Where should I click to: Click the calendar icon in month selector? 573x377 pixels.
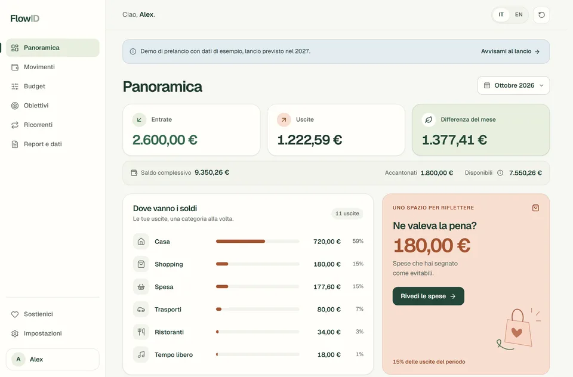point(487,85)
